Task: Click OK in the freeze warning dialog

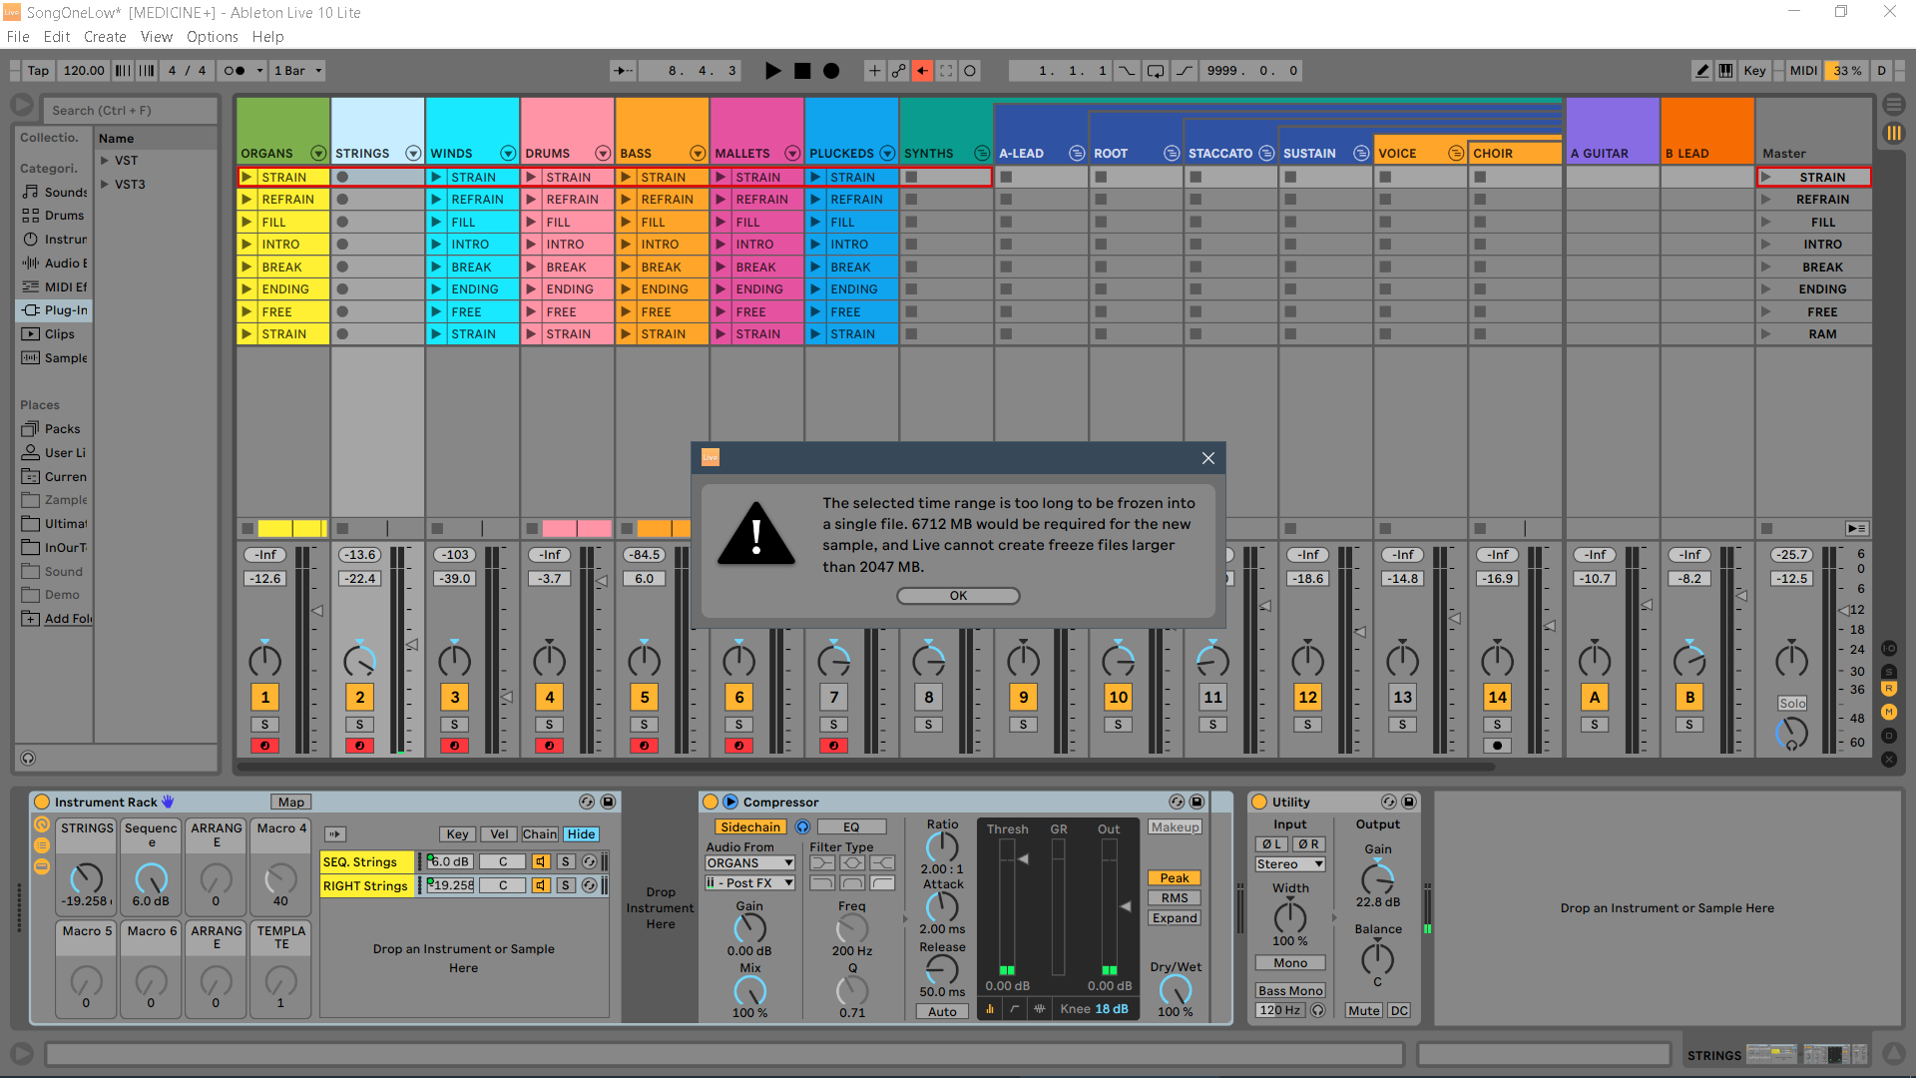Action: tap(958, 596)
